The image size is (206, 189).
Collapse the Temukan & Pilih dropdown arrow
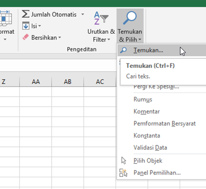pos(140,39)
